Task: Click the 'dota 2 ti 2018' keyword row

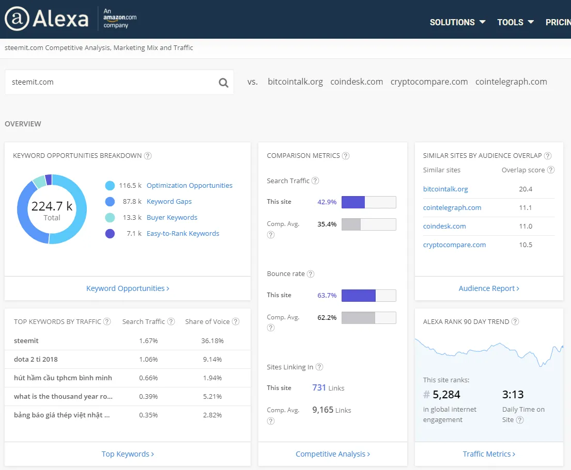Action: [x=128, y=360]
